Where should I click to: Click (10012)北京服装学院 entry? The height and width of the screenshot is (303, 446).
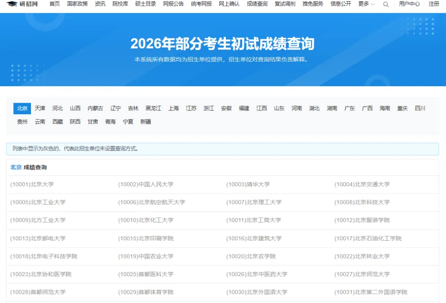tap(362, 220)
